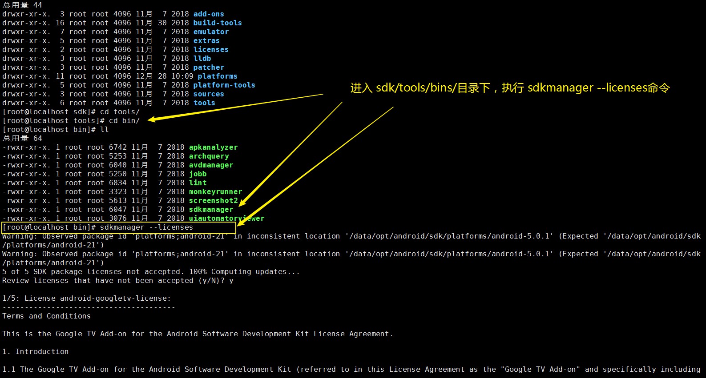Select the avdmanager file name
The height and width of the screenshot is (378, 706).
tap(211, 165)
